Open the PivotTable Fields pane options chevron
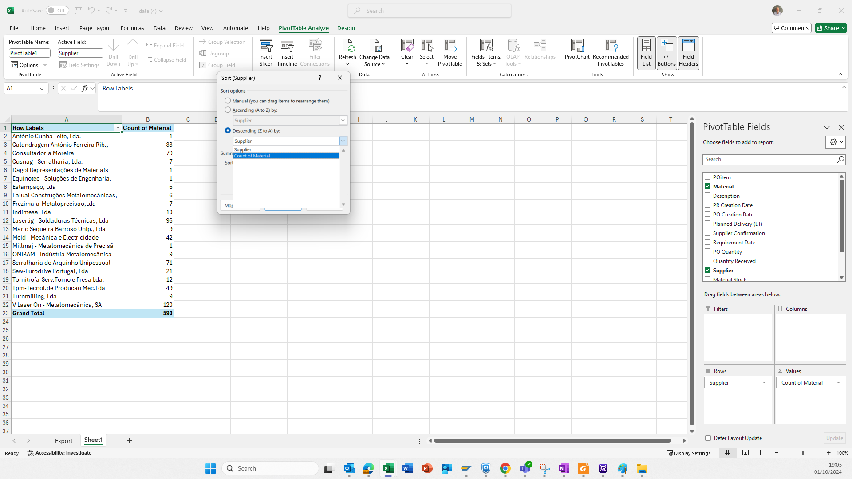852x479 pixels. 827,127
